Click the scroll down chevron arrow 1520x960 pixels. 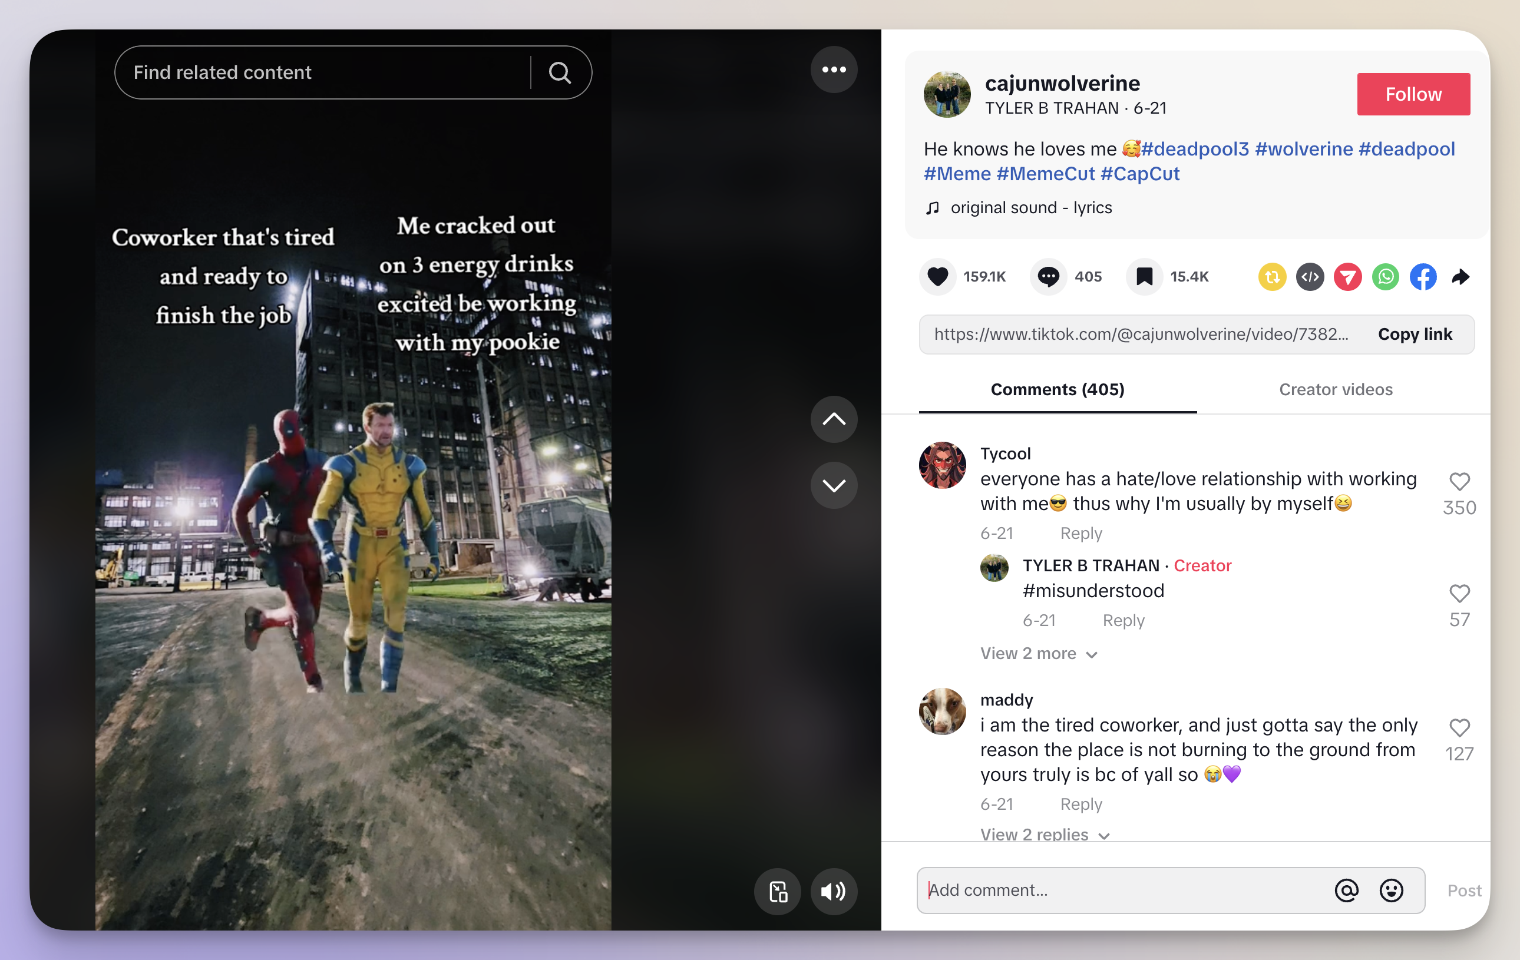(x=834, y=485)
